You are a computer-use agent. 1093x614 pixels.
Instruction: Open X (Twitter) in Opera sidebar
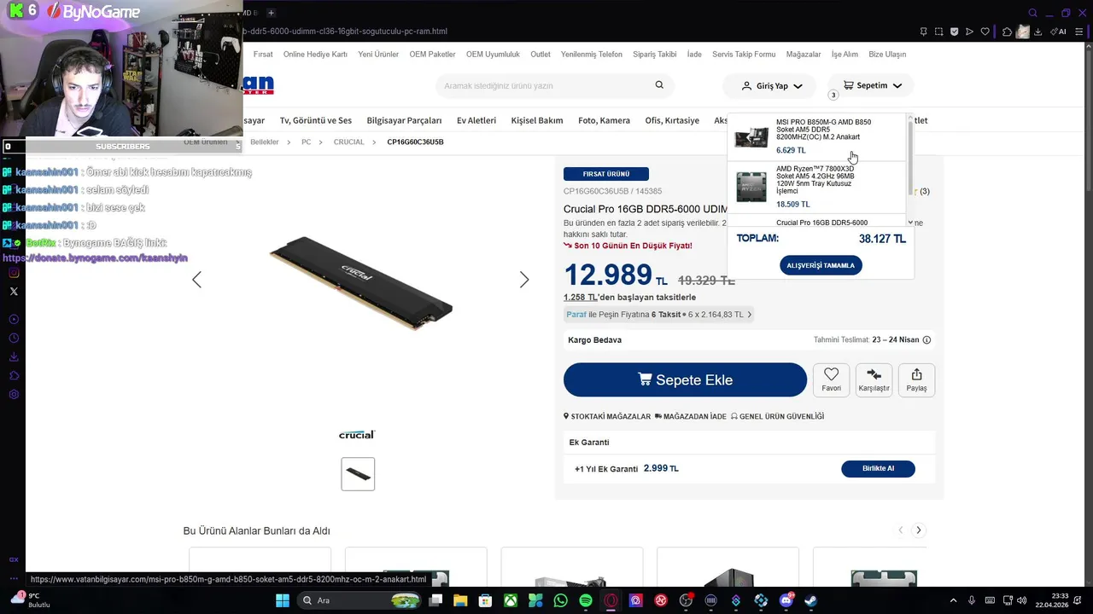coord(14,292)
